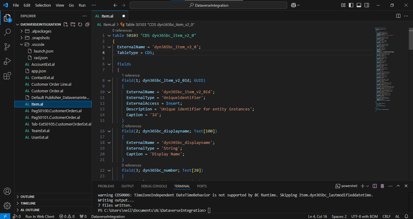This screenshot has width=413, height=219.
Task: Split the editor to the right
Action: [398, 16]
